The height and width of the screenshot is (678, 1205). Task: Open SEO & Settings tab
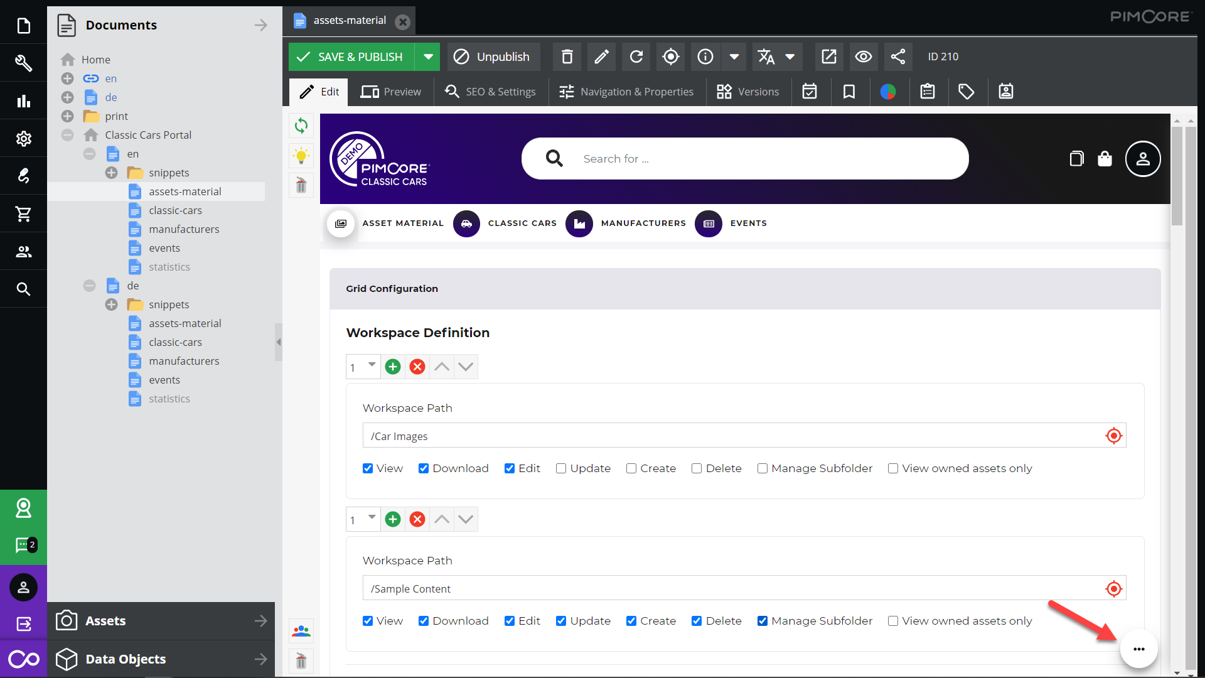point(490,92)
